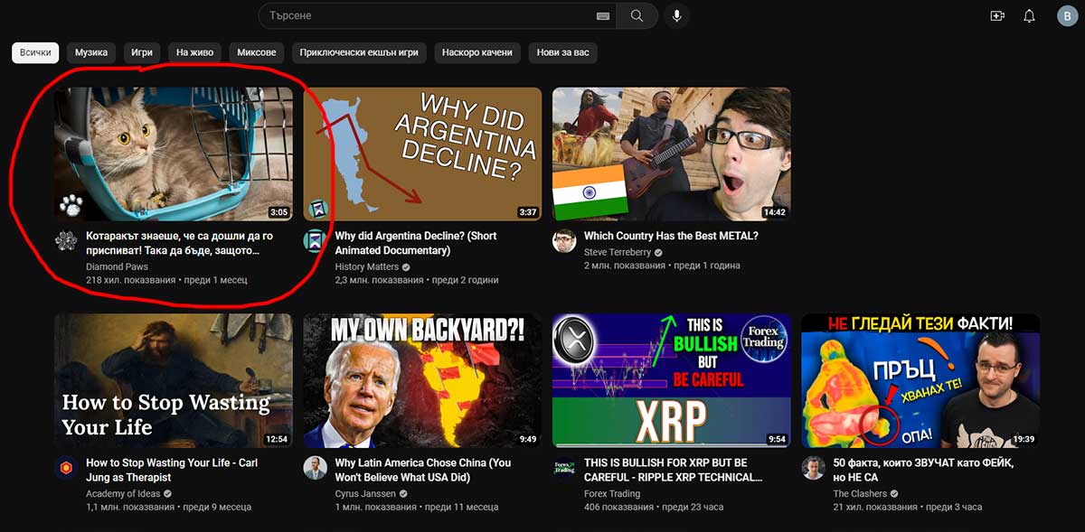Viewport: 1085px width, 532px height.
Task: Open on-screen keyboard icon in search box
Action: point(603,16)
